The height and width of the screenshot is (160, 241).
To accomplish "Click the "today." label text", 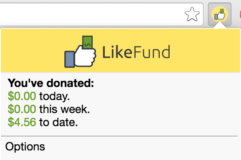I will click(x=54, y=97).
